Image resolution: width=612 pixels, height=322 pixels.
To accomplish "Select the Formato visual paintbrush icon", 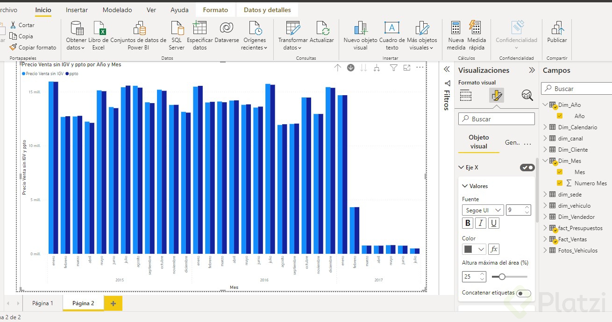I will [x=497, y=95].
